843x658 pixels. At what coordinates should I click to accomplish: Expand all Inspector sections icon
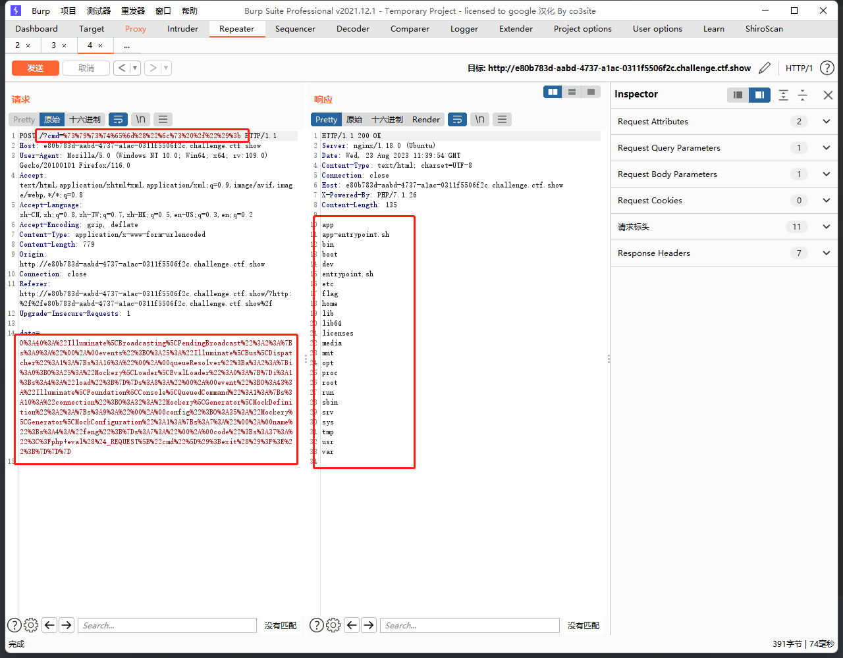click(x=783, y=95)
